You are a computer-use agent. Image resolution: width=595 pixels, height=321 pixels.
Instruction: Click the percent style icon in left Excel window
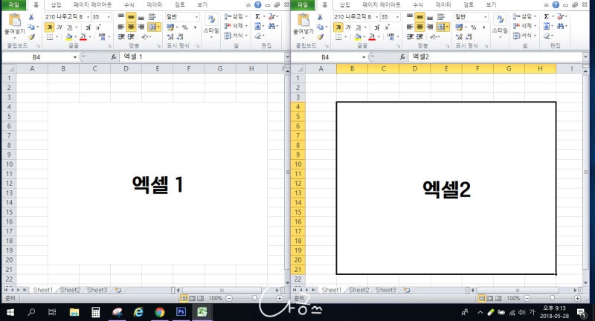(184, 27)
